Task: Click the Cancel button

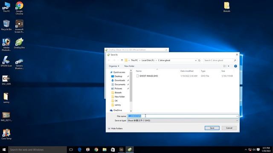Action: (229, 128)
